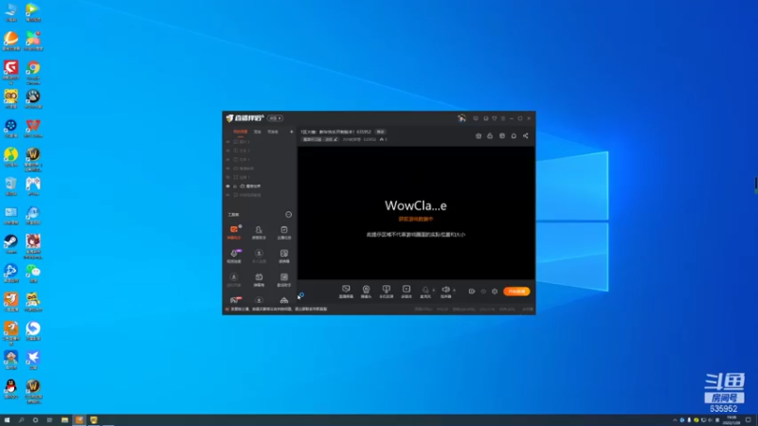
Task: Click the WowCla...e preview text
Action: 416,205
